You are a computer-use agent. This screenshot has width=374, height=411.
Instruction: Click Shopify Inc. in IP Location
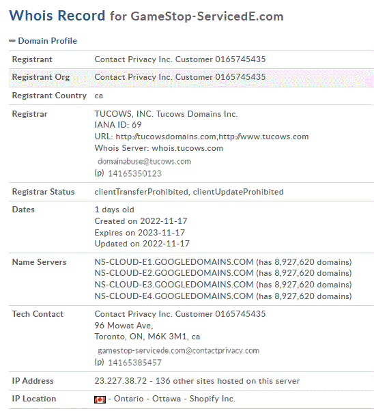coord(212,399)
